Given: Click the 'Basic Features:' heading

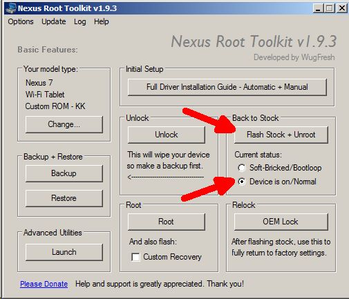Looking at the screenshot, I should (x=48, y=50).
